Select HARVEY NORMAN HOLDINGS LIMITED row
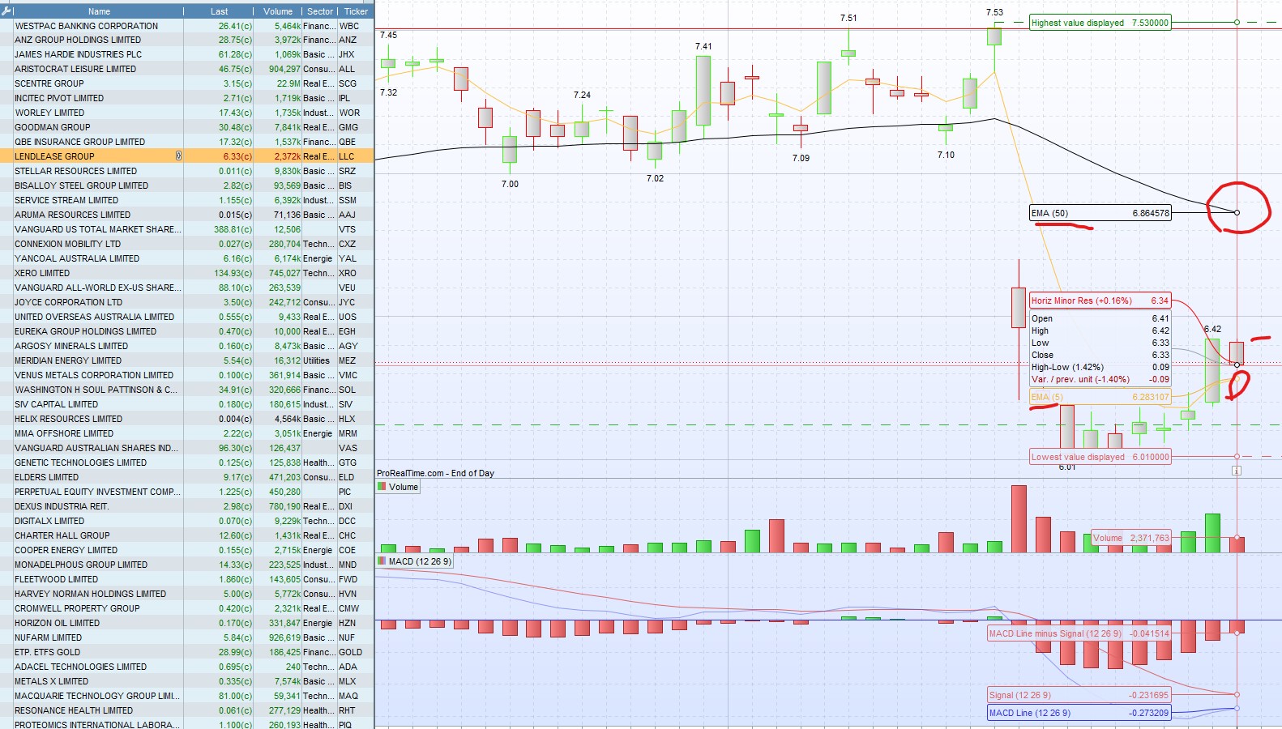The image size is (1282, 729). pyautogui.click(x=186, y=594)
